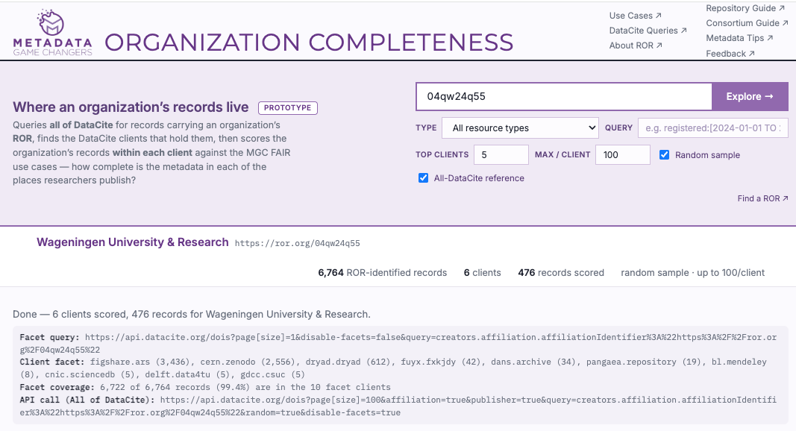
Task: Open the Feedback link
Action: coord(730,53)
